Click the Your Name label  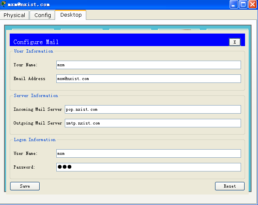[26, 65]
